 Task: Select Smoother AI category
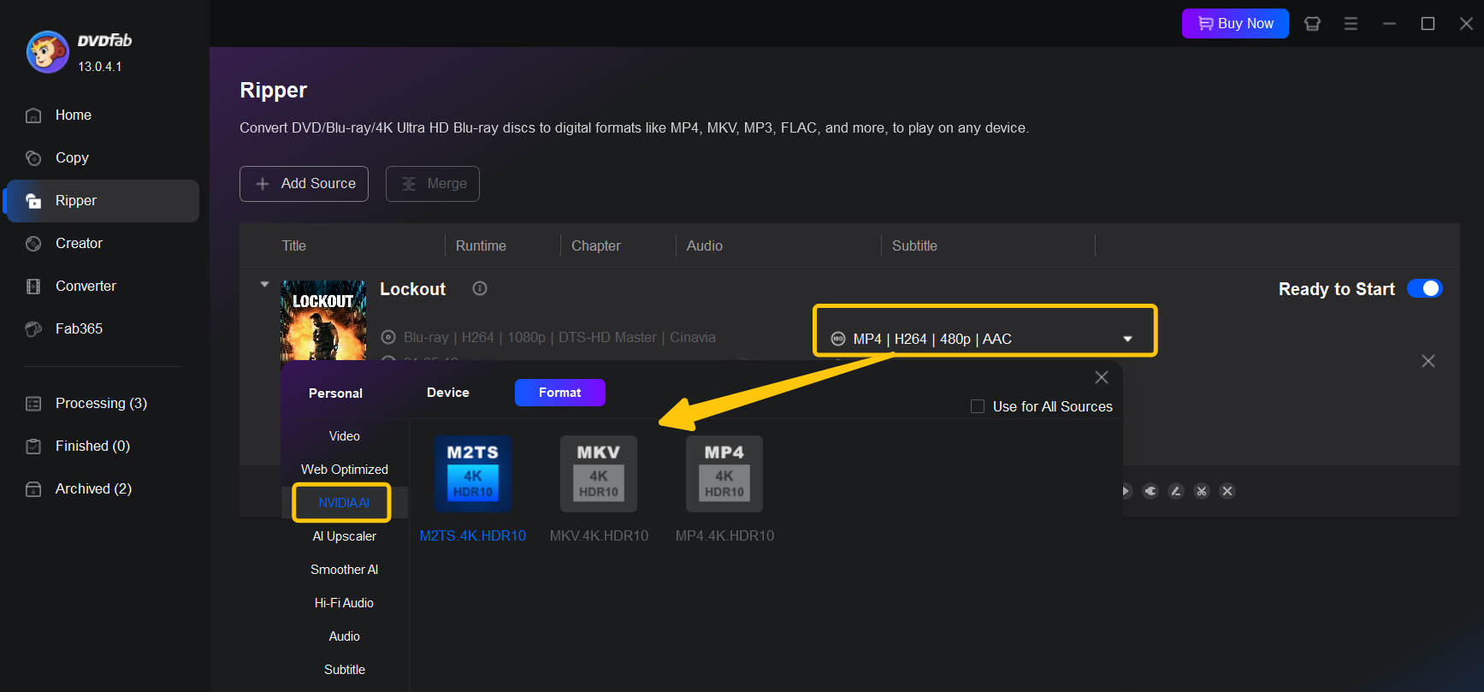(345, 570)
